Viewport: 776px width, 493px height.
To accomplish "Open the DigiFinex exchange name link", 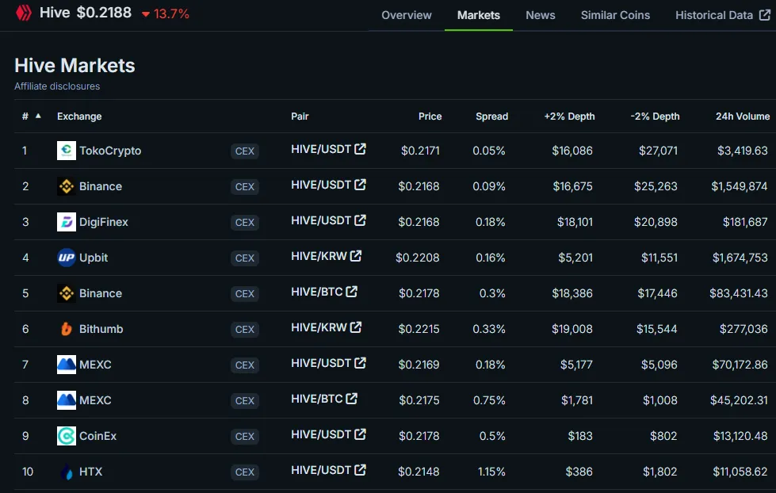I will click(103, 222).
